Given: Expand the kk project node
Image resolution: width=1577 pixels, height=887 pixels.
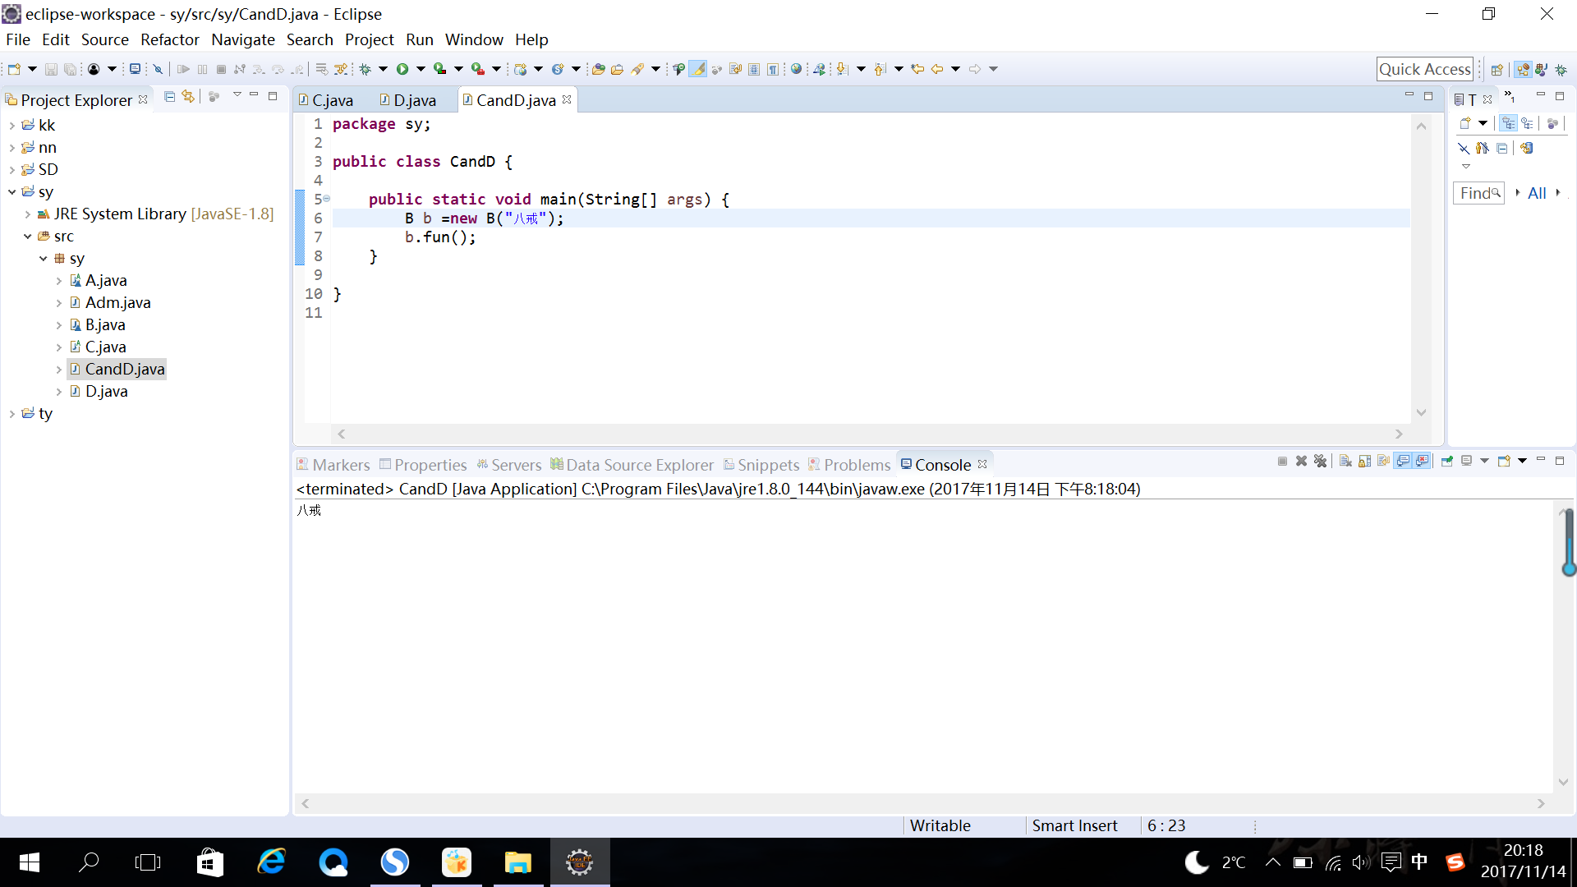Looking at the screenshot, I should (x=12, y=125).
